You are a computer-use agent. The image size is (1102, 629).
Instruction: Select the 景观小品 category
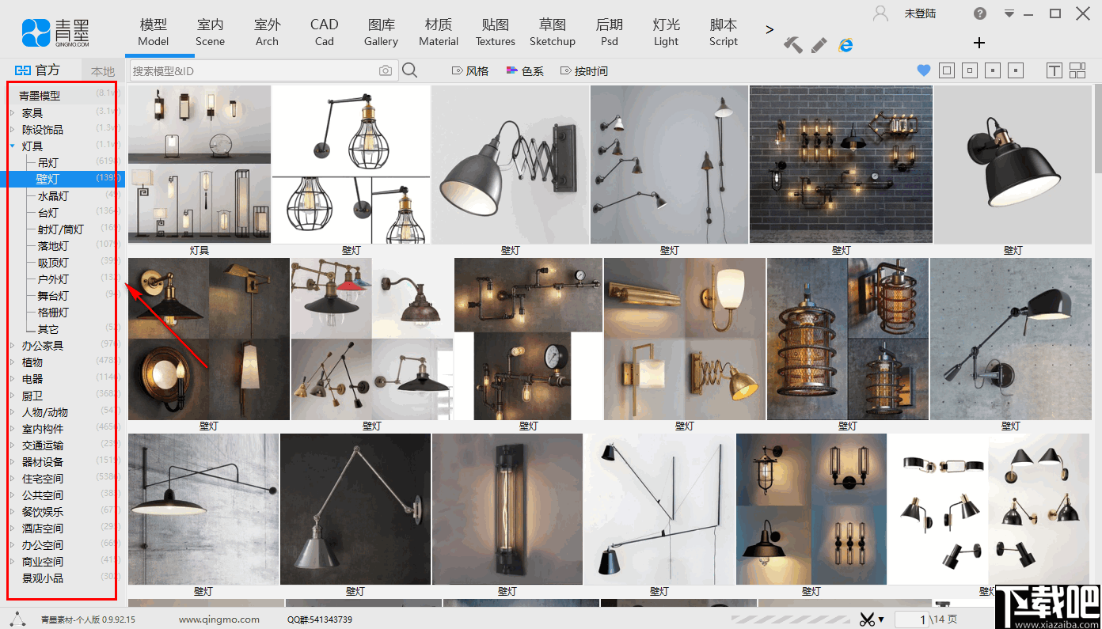(43, 578)
